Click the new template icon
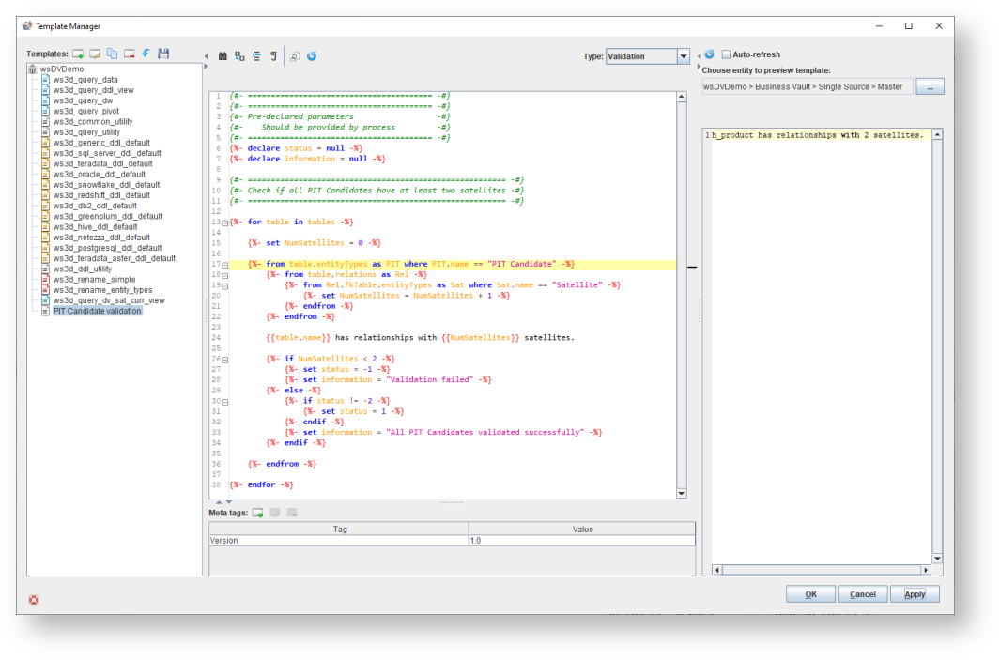The width and height of the screenshot is (1000, 660). (x=79, y=54)
